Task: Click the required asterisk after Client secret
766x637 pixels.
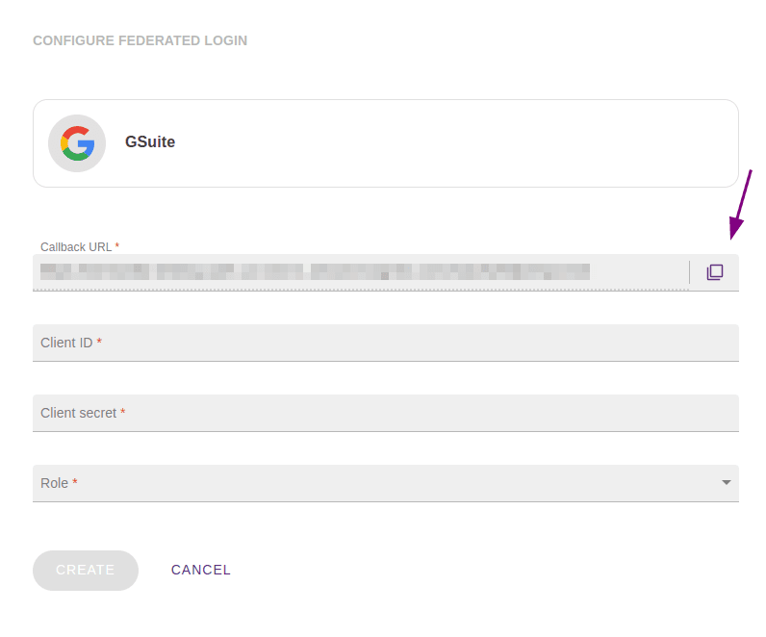Action: click(123, 412)
